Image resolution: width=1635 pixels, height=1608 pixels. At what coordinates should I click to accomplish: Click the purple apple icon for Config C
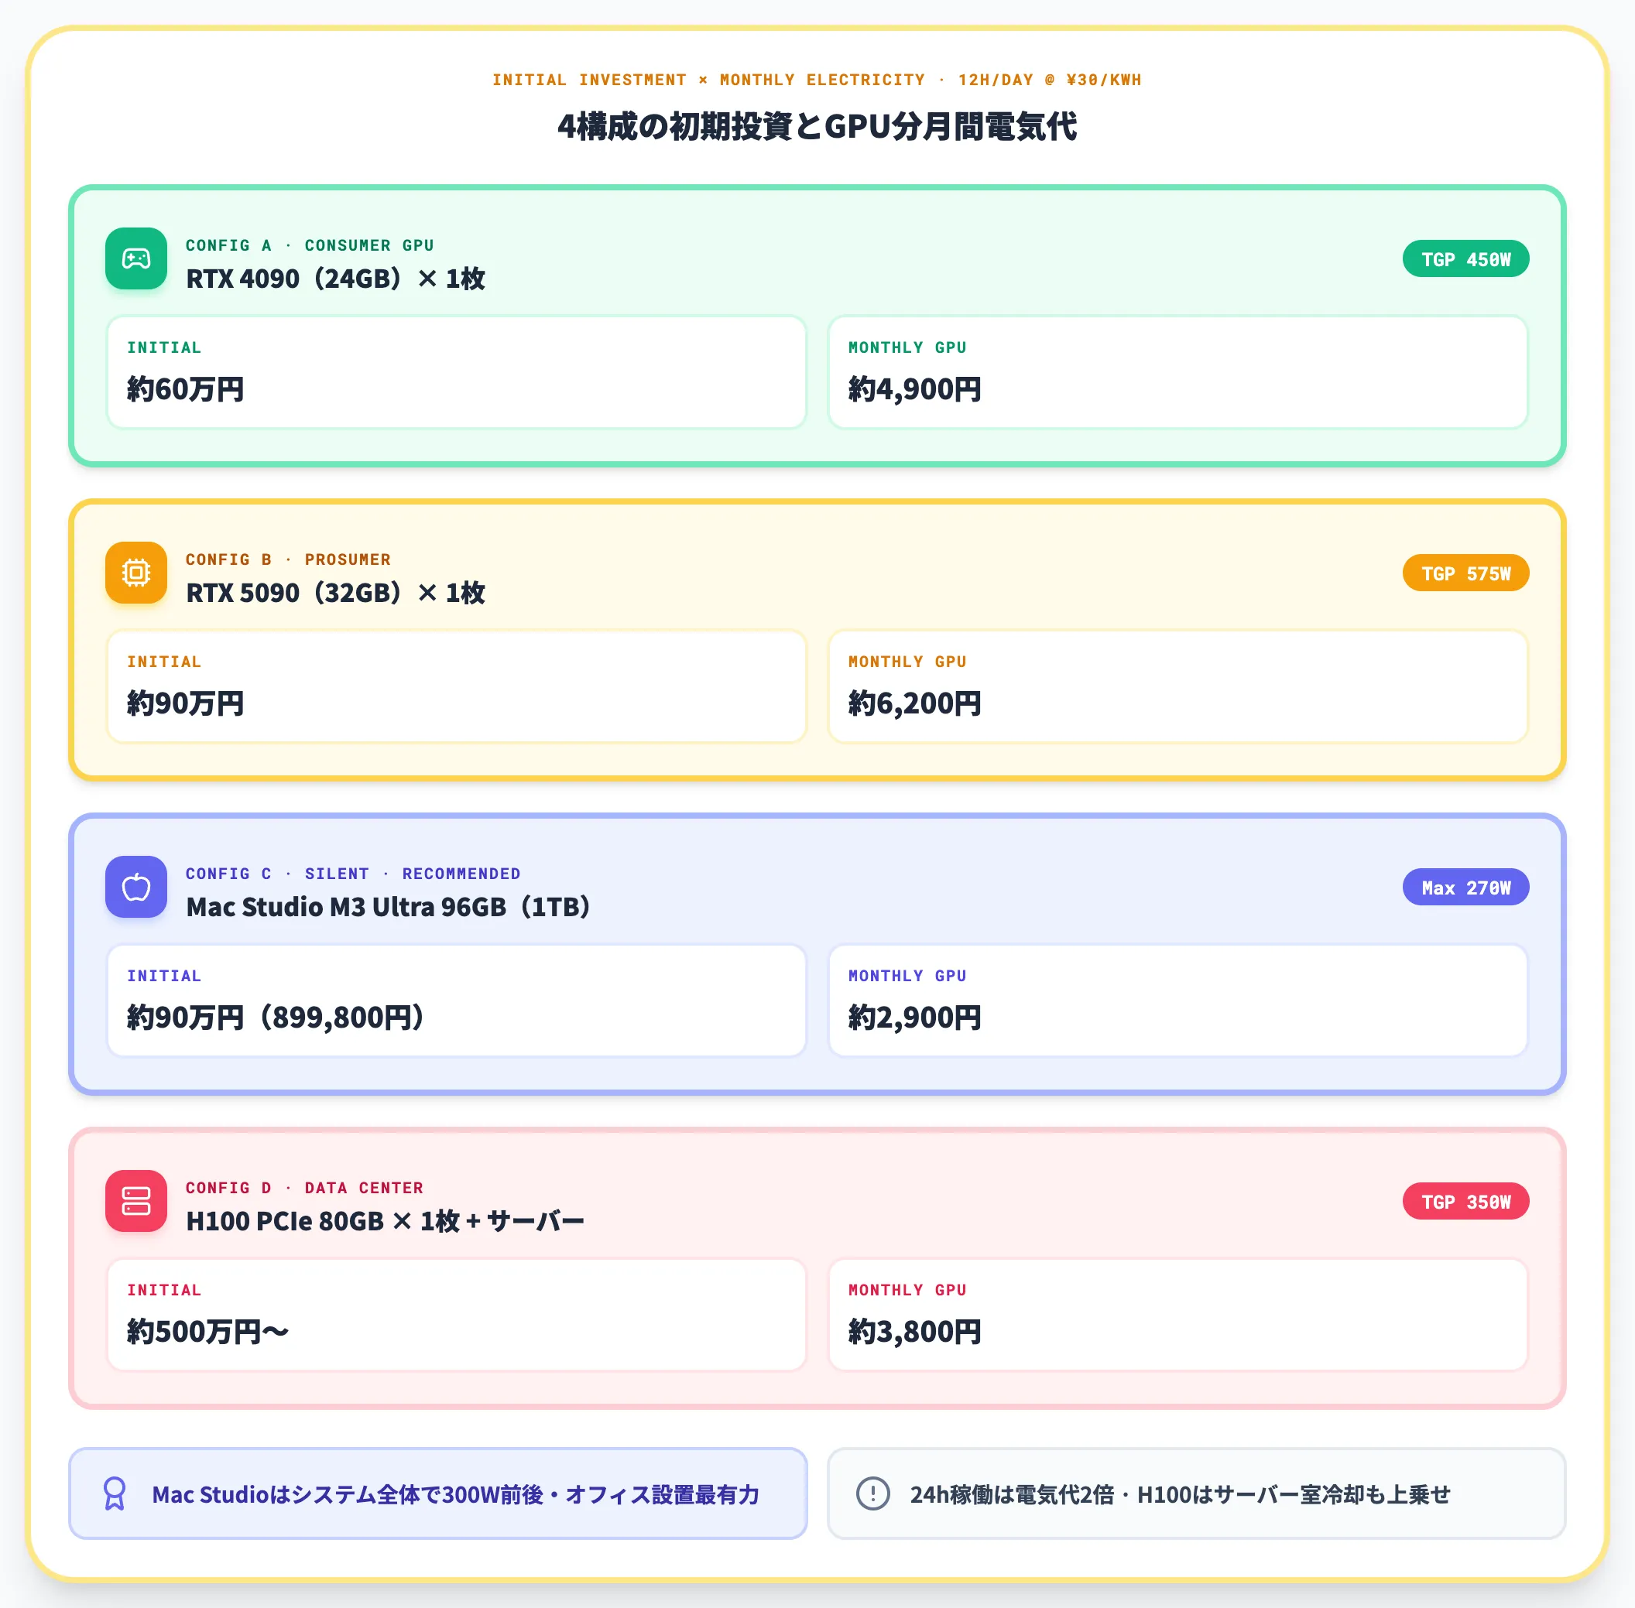(136, 887)
